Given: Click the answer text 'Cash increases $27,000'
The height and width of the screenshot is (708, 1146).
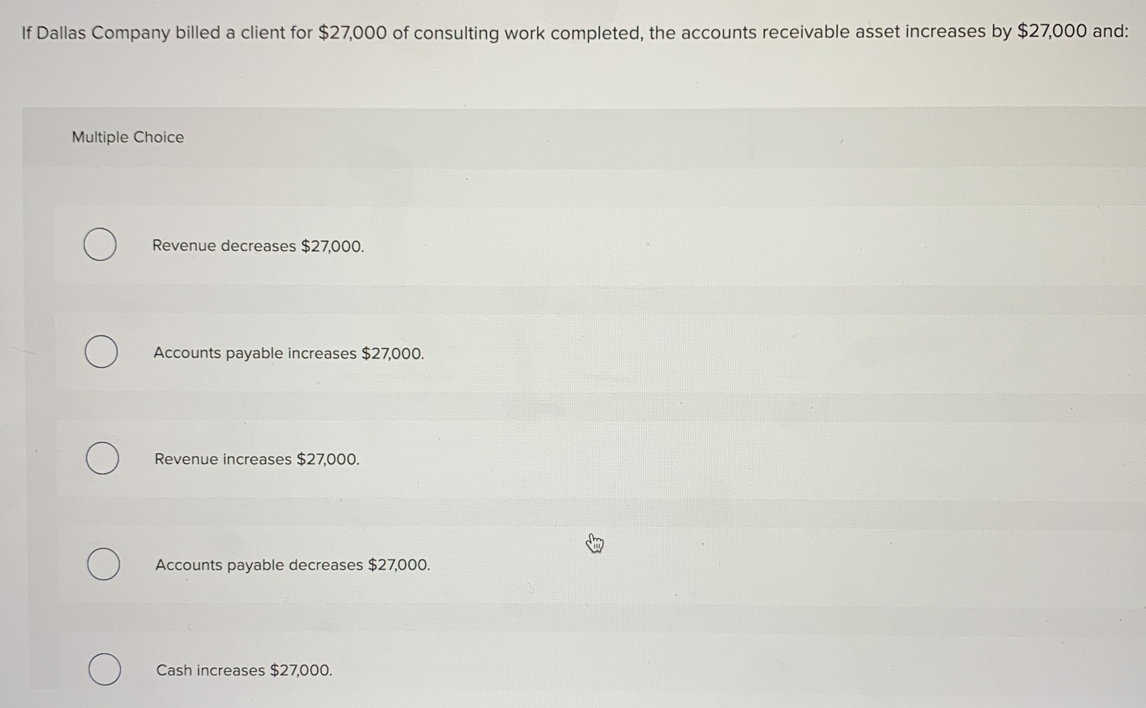Looking at the screenshot, I should 244,671.
